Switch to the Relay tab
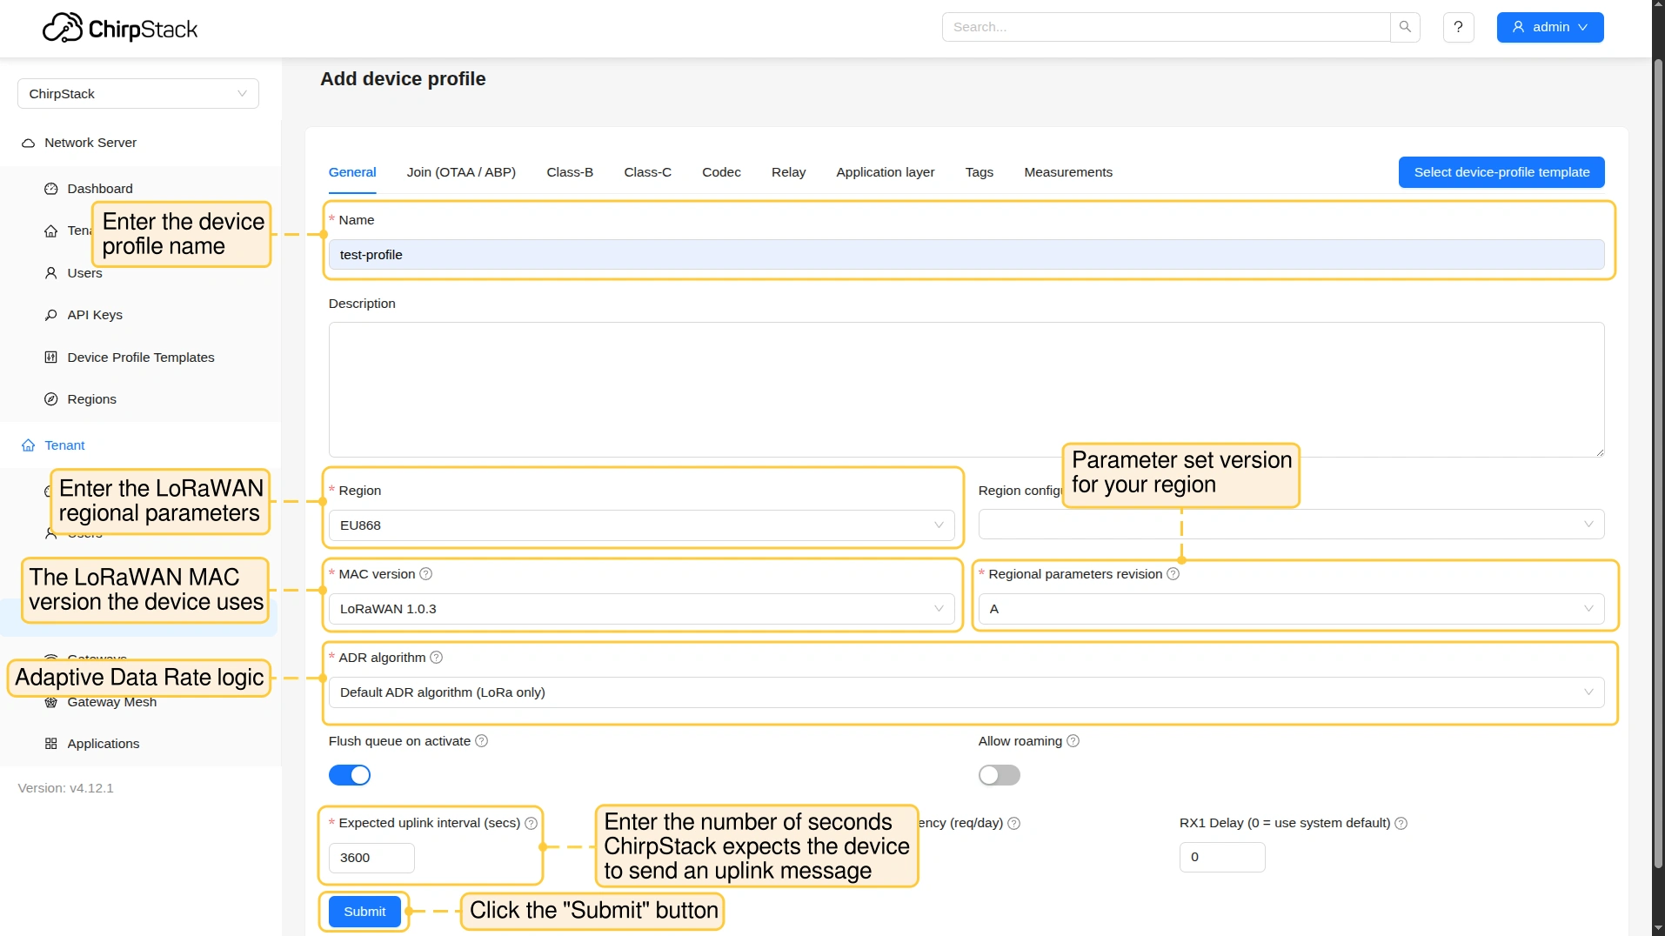Image resolution: width=1665 pixels, height=936 pixels. (x=788, y=172)
